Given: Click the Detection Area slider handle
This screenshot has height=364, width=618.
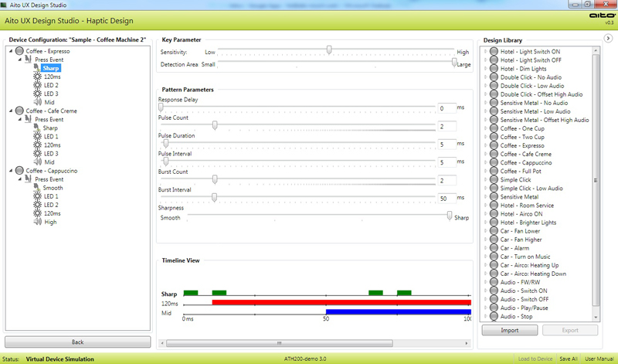Looking at the screenshot, I should 454,62.
